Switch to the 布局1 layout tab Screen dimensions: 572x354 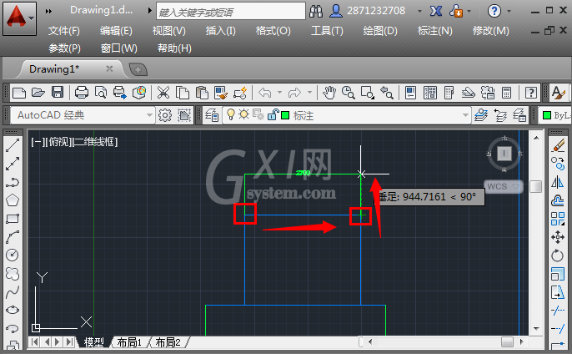pos(129,342)
